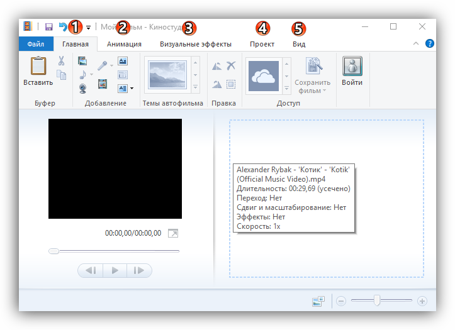Click the add videos and photos icon
Viewport: 455px width, 330px height.
click(x=82, y=61)
